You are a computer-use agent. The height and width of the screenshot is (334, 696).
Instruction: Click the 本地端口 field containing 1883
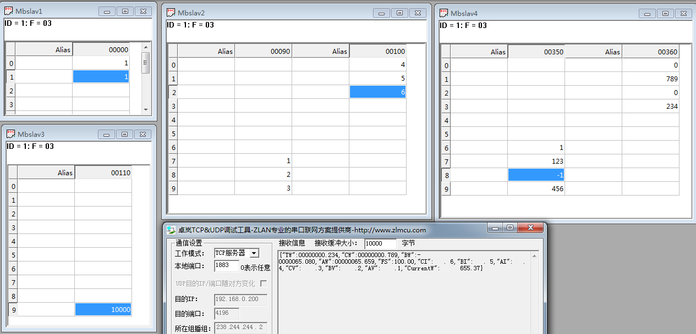[x=226, y=266]
